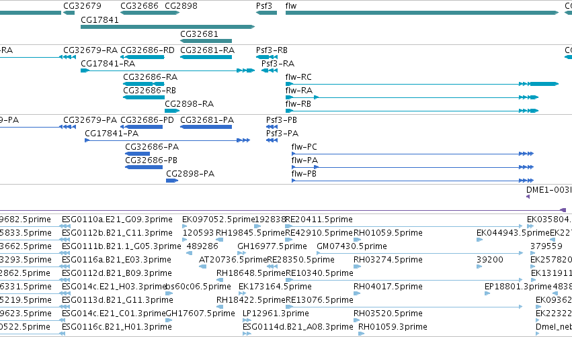The height and width of the screenshot is (337, 572).
Task: Click protein CG32686-PA
Action: point(152,147)
